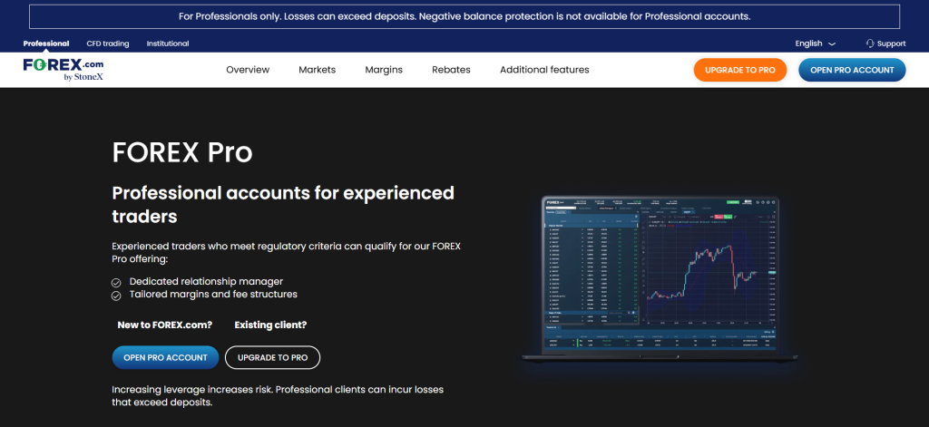The width and height of the screenshot is (929, 427).
Task: Open the Markets menu item
Action: (x=317, y=70)
